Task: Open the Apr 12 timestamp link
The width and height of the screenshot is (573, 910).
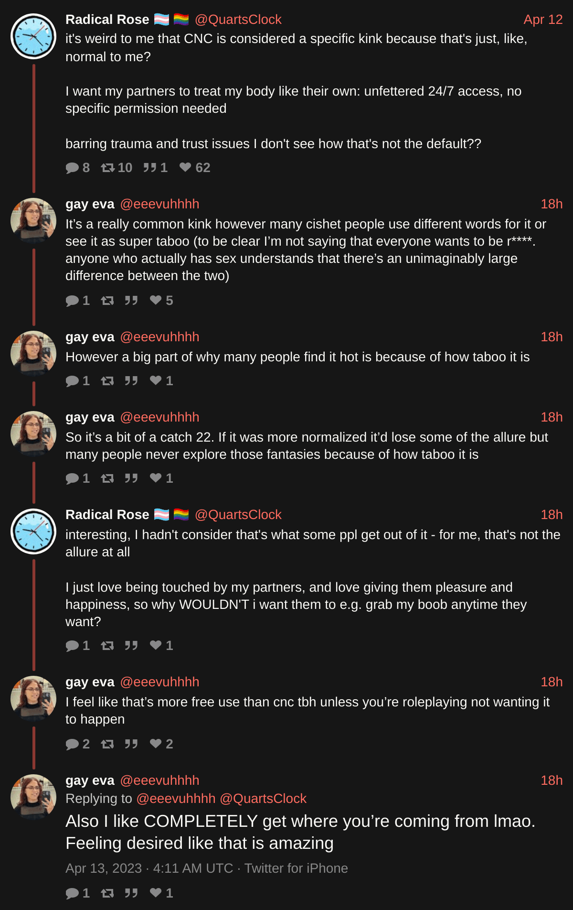Action: click(x=543, y=20)
